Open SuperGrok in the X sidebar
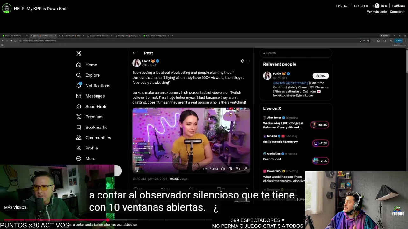408x229 pixels. [x=91, y=107]
